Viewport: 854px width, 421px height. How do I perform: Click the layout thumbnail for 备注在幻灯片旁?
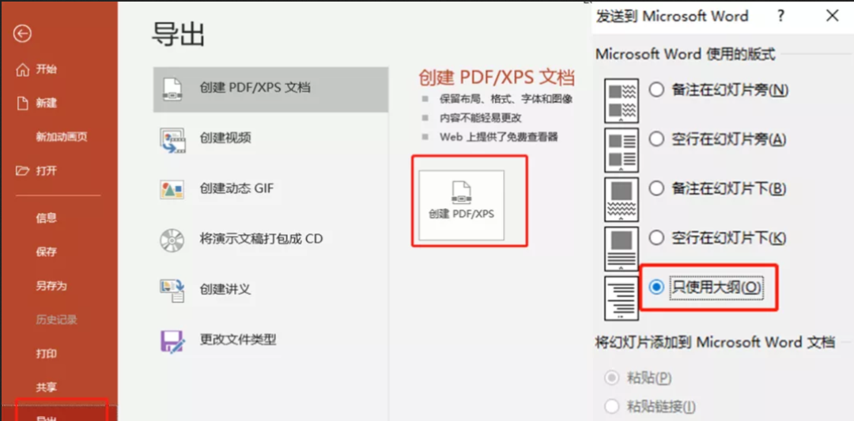click(622, 101)
